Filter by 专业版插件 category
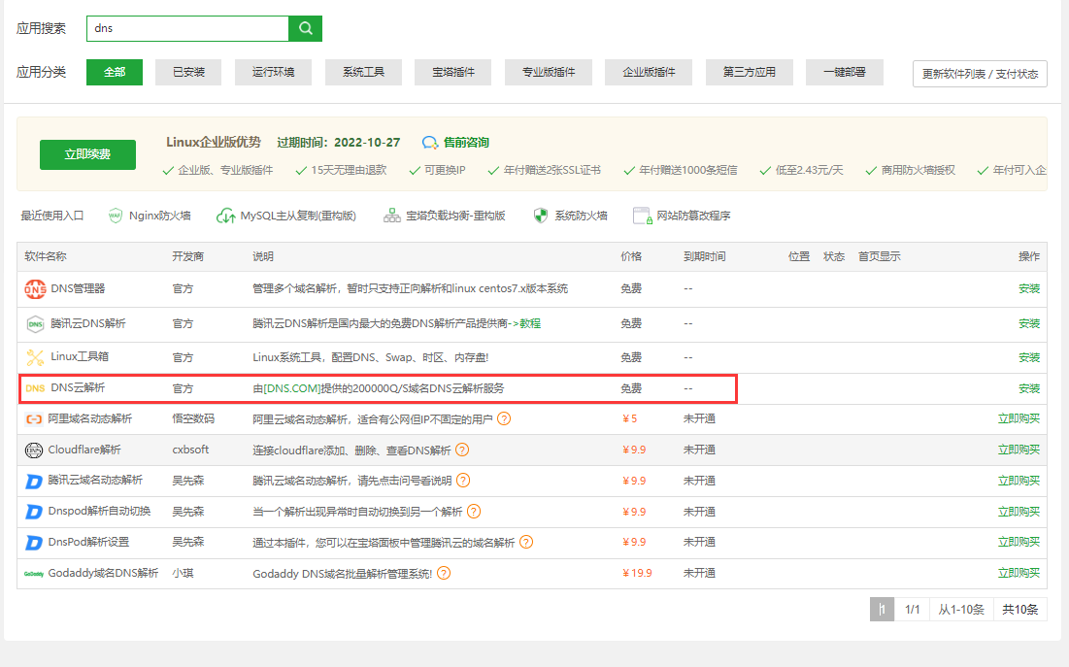Image resolution: width=1069 pixels, height=667 pixels. [x=549, y=73]
